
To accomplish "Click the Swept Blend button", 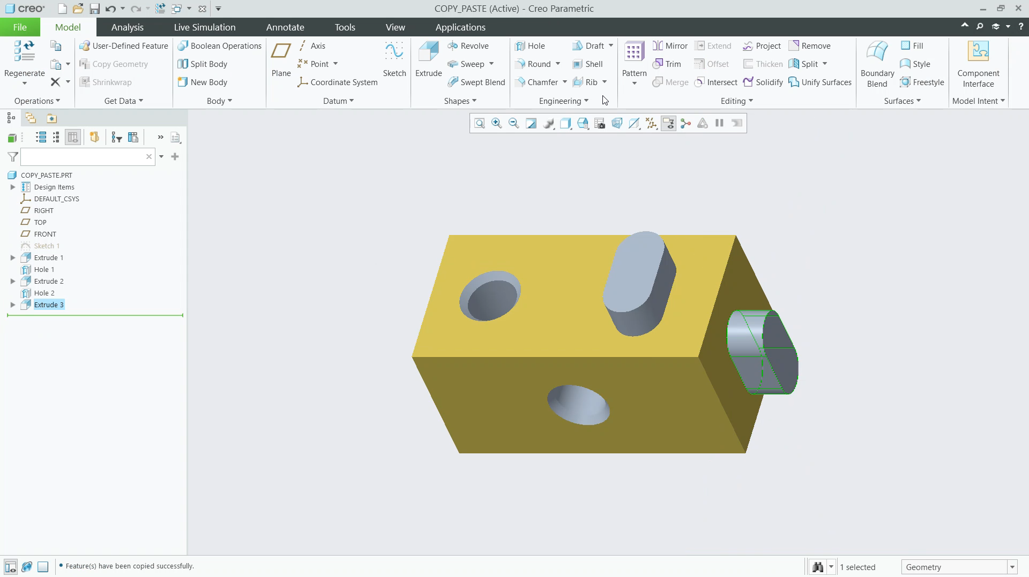I will [x=476, y=82].
